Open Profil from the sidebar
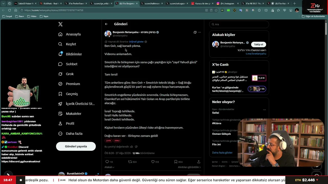This screenshot has height=184, width=328. [x=66, y=124]
